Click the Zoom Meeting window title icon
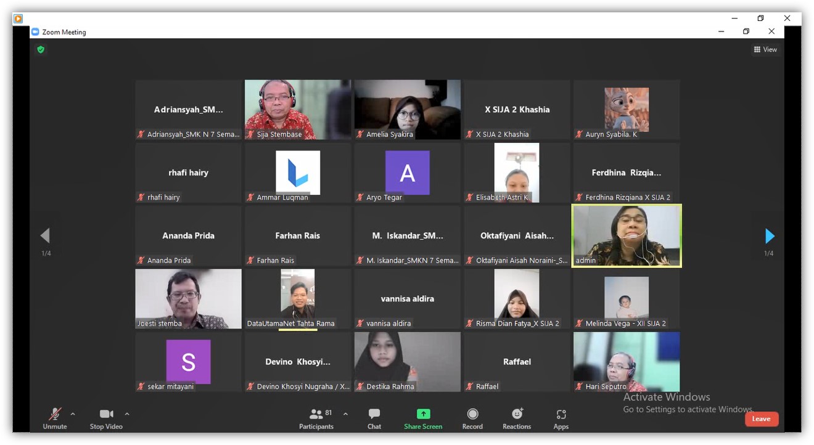The width and height of the screenshot is (814, 445). (x=35, y=32)
